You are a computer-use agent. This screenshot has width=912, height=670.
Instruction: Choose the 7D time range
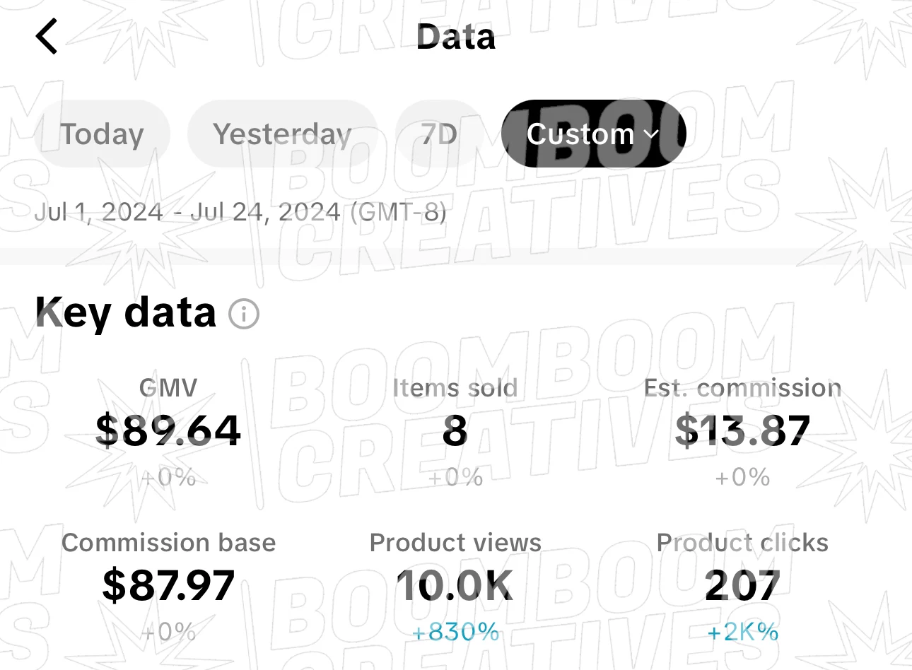439,134
